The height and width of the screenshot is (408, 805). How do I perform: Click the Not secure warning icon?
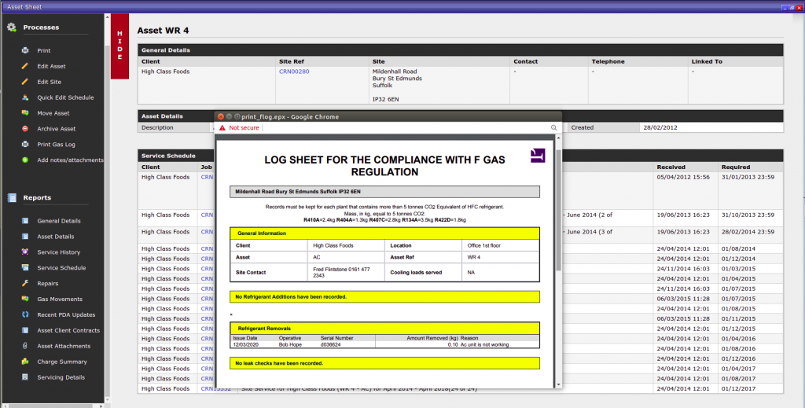pyautogui.click(x=222, y=128)
